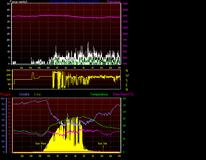This screenshot has height=160, width=206.
Task: Select the red 'Pioggia' legend label
Action: point(5,94)
